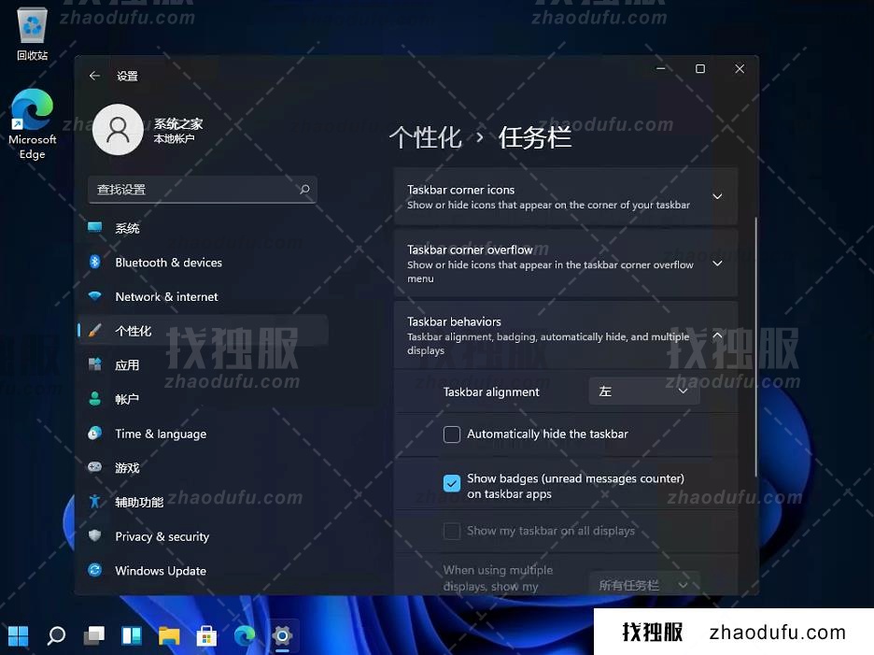Viewport: 874px width, 655px height.
Task: Click the 辅助功能 accessibility figure icon
Action: pyautogui.click(x=94, y=502)
